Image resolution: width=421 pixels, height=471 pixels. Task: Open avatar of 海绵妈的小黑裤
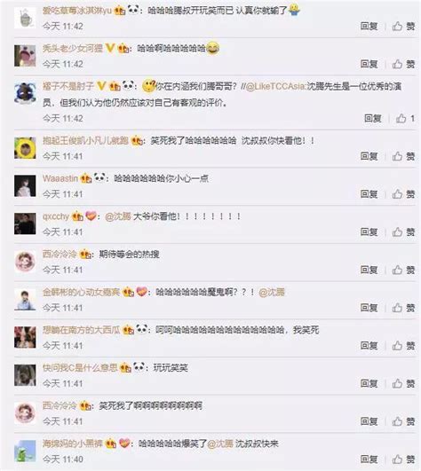pos(25,451)
